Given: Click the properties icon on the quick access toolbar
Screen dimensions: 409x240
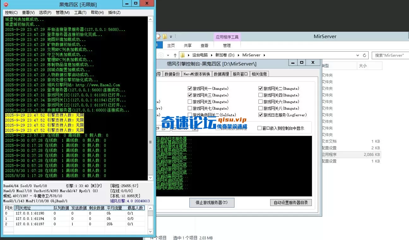Looking at the screenshot, I should (x=158, y=37).
